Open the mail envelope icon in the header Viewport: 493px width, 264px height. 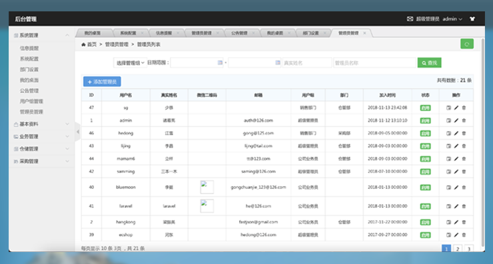[x=410, y=19]
